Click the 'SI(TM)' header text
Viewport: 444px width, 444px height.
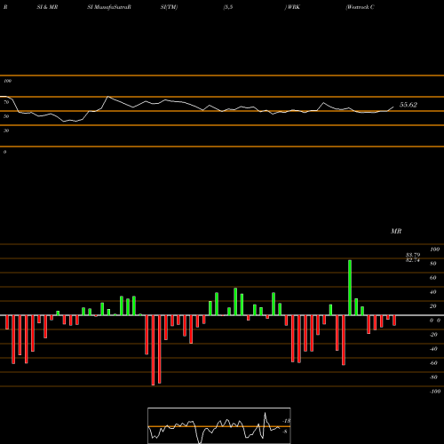pos(169,7)
